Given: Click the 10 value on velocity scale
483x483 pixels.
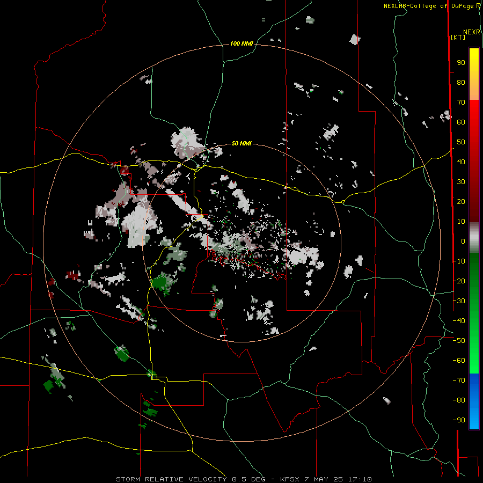Looking at the screenshot, I should click(x=461, y=222).
